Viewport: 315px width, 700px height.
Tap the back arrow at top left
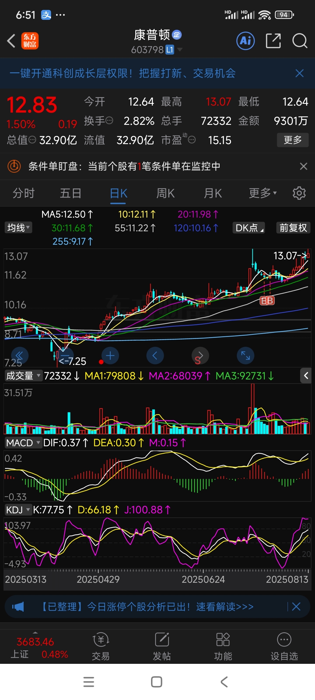(11, 41)
